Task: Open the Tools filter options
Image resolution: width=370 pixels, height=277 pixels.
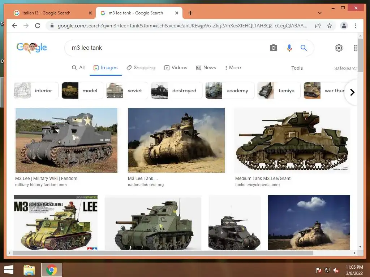Action: pos(297,68)
